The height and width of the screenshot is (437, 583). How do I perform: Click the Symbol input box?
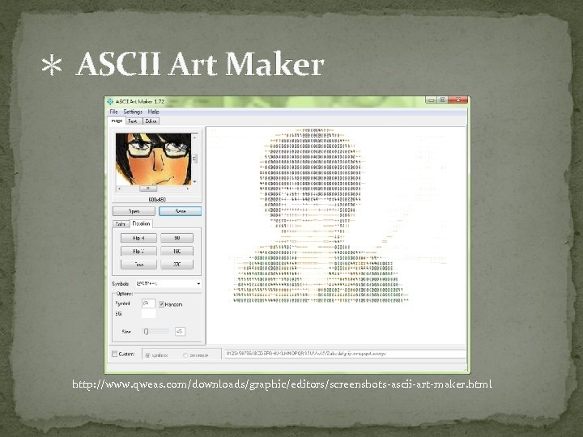coord(148,303)
